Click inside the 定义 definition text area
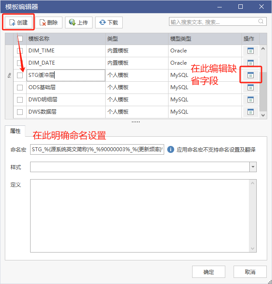 click(x=140, y=216)
